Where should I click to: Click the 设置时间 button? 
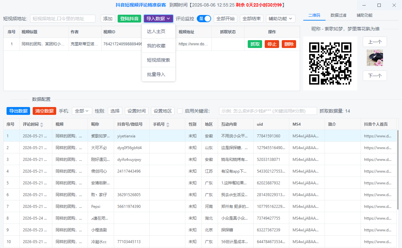[137, 111]
